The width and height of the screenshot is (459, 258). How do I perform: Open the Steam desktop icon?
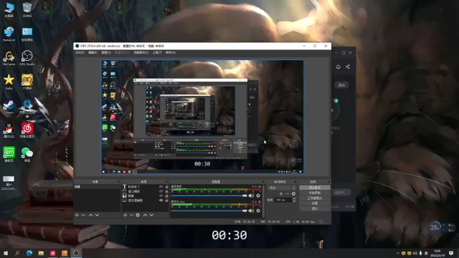(9, 107)
